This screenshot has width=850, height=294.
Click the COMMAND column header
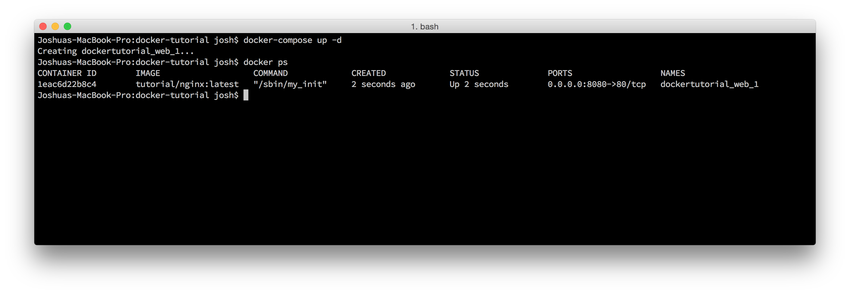(270, 73)
